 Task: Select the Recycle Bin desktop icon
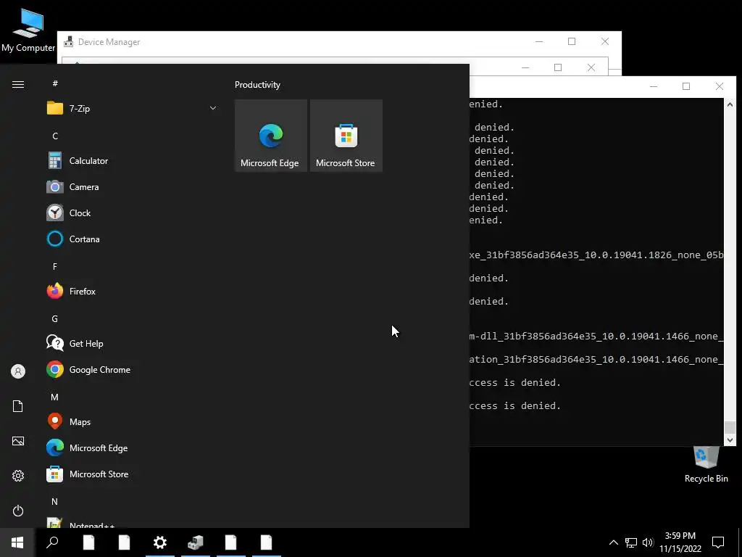click(706, 465)
